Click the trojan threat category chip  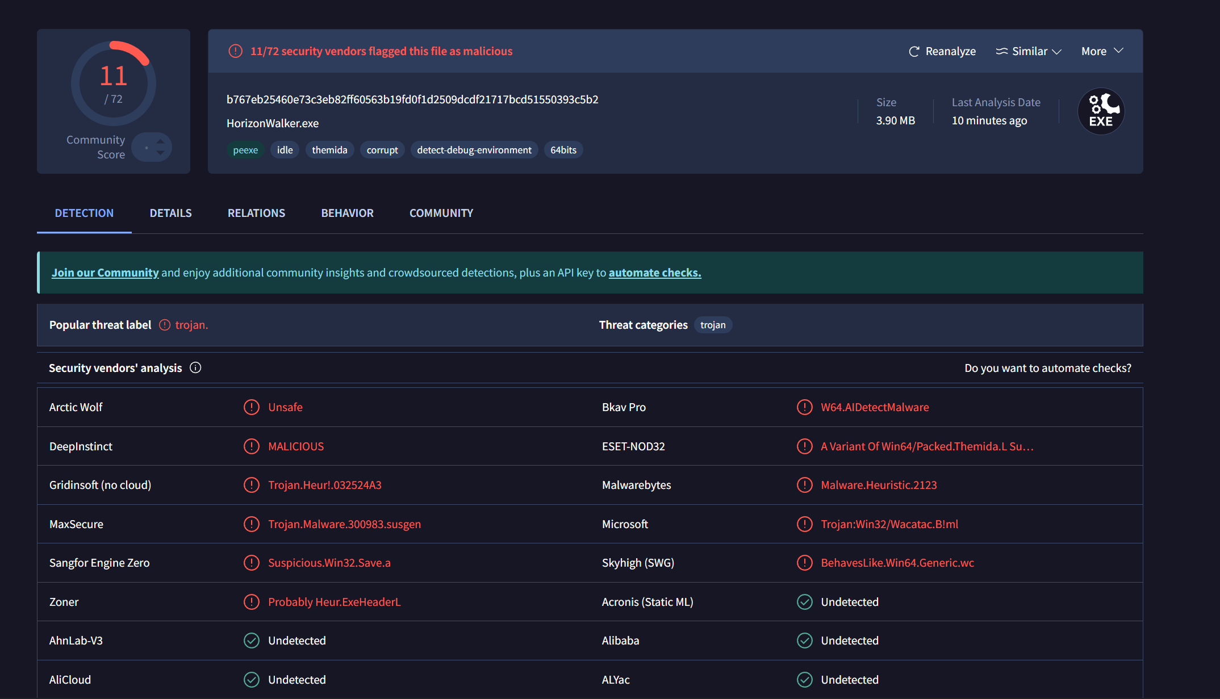pos(713,325)
